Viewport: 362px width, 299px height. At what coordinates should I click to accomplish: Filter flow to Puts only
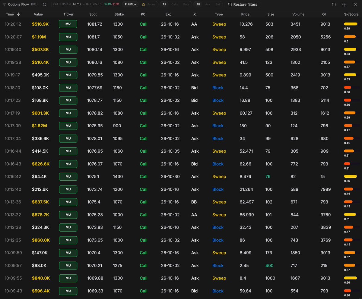tap(186, 5)
